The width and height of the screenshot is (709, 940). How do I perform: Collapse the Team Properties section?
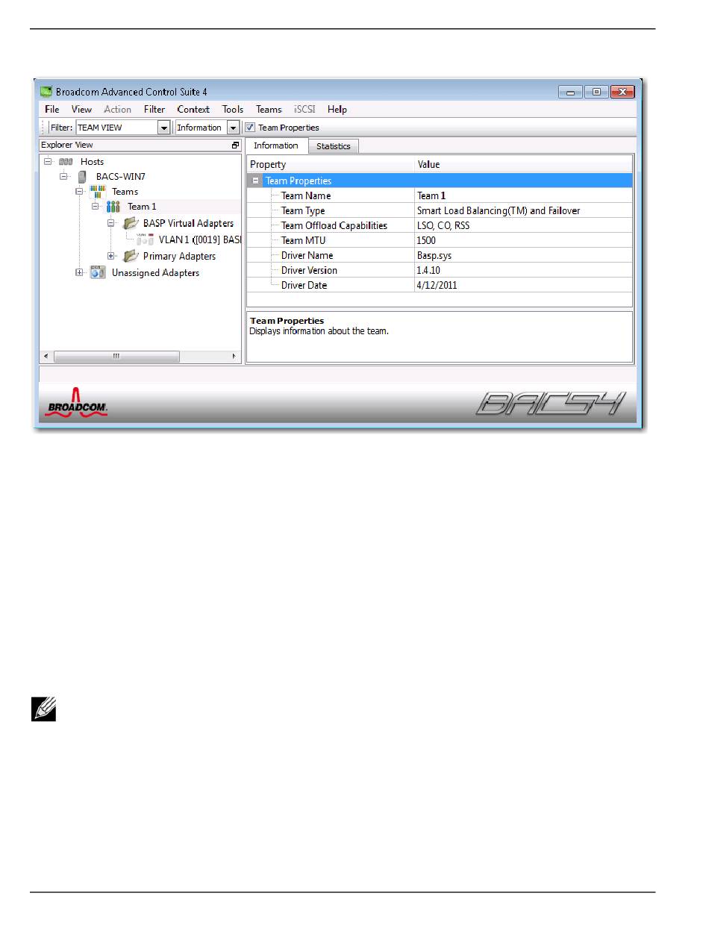[x=256, y=181]
